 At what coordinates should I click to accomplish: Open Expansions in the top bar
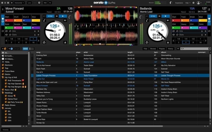click(179, 3)
